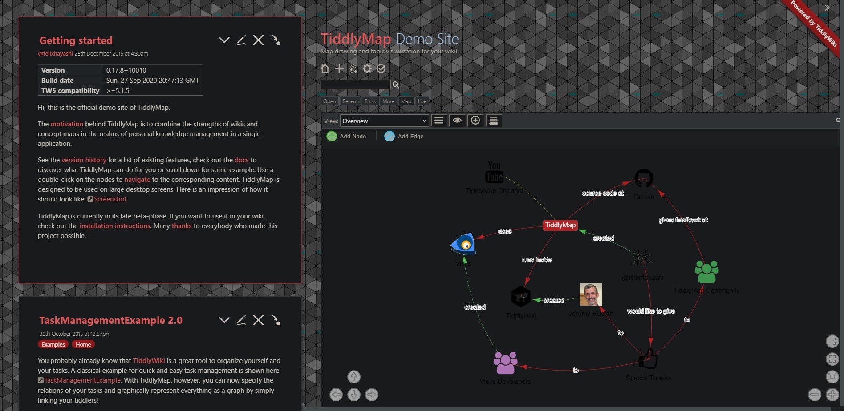This screenshot has width=844, height=411.
Task: Click the Home tag pill
Action: (x=83, y=344)
